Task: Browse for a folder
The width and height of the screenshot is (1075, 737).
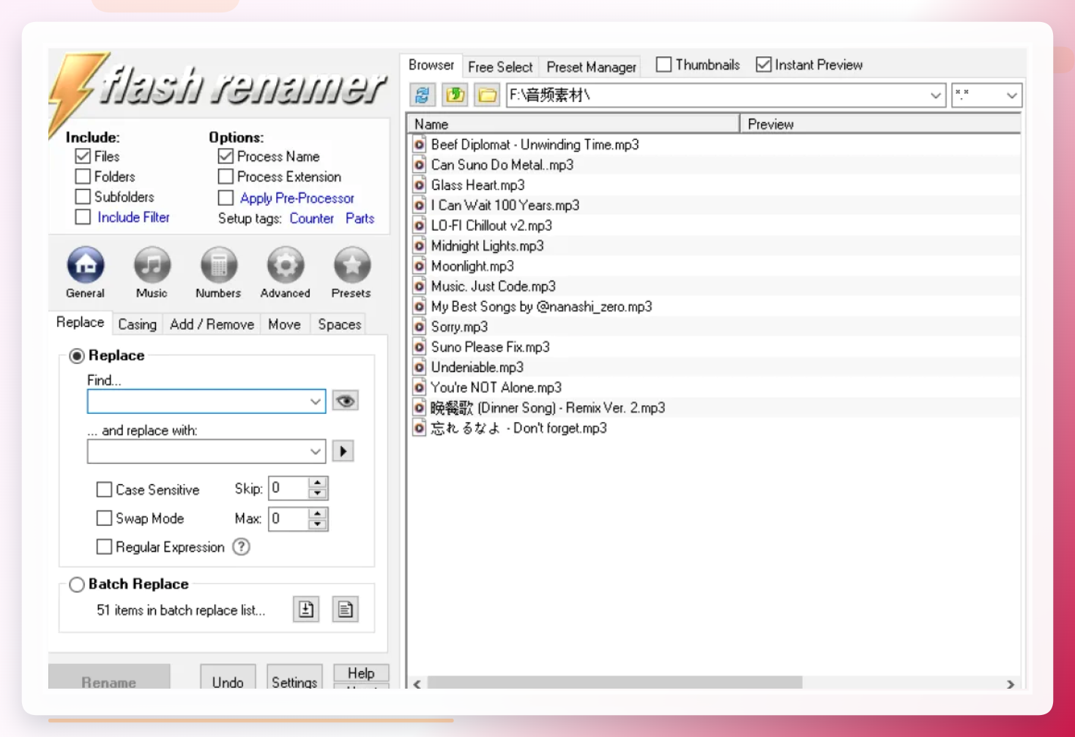Action: (x=487, y=95)
